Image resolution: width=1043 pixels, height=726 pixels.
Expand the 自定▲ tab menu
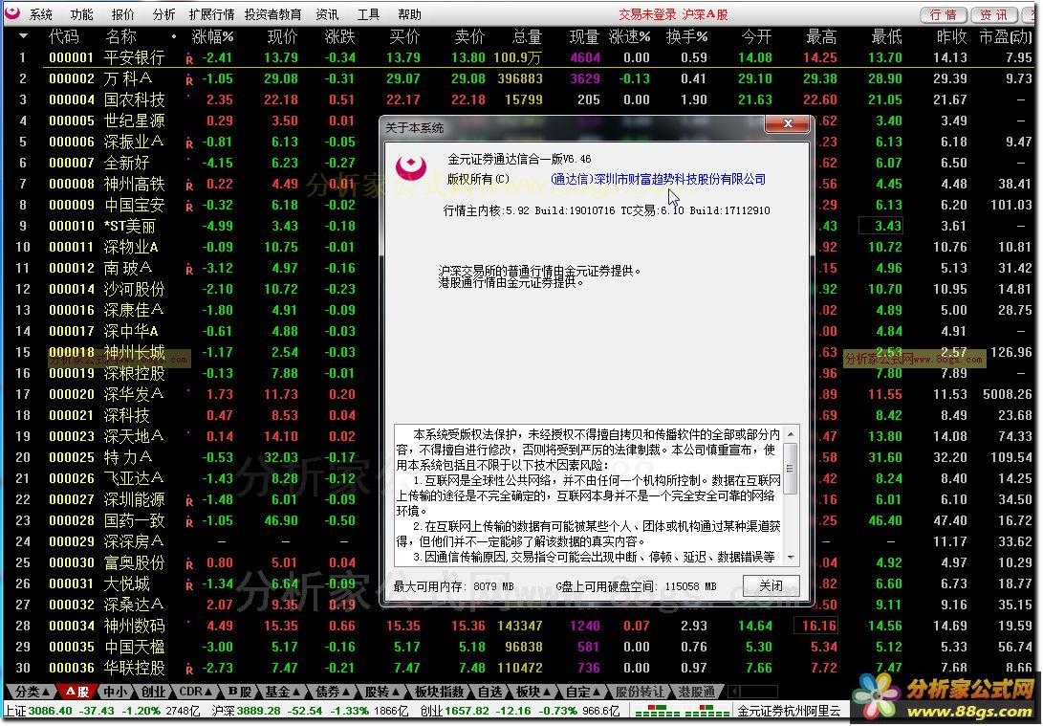coord(584,693)
